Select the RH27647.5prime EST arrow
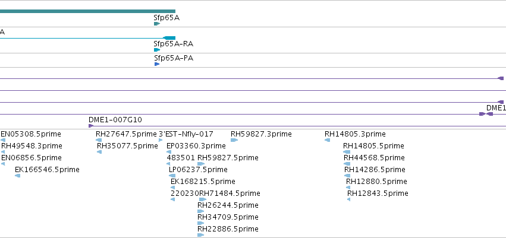The width and height of the screenshot is (506, 238). click(99, 139)
